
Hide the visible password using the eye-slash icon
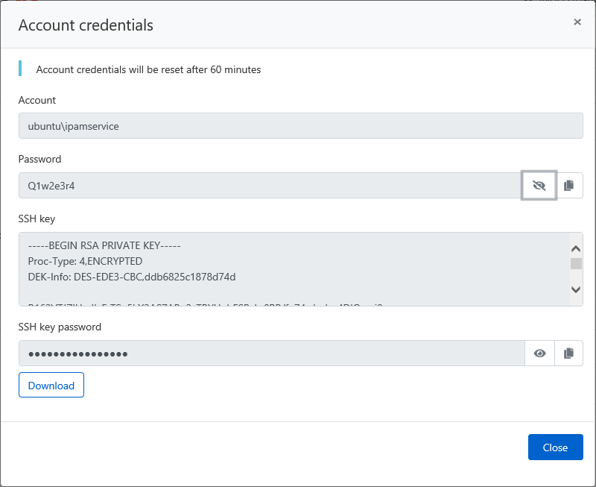tap(539, 186)
